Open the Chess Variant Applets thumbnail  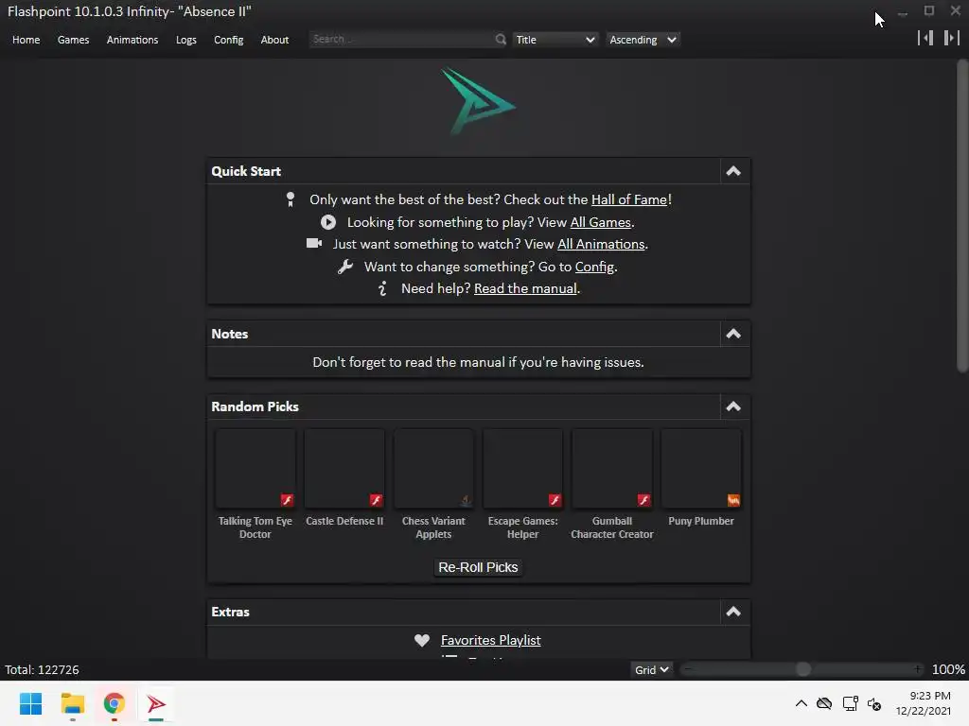pyautogui.click(x=433, y=469)
